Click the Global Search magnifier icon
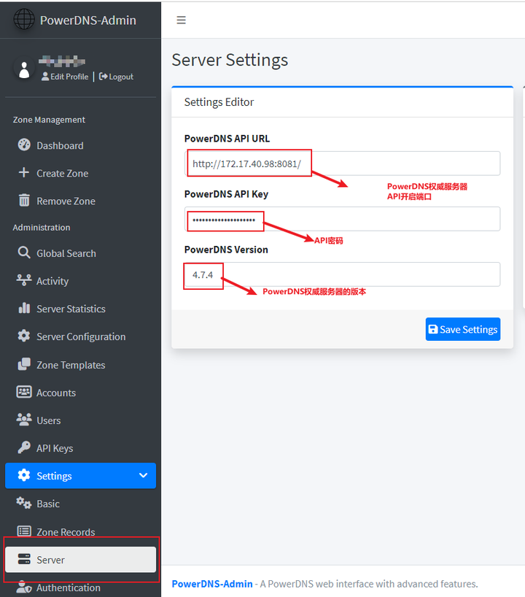 coord(24,253)
